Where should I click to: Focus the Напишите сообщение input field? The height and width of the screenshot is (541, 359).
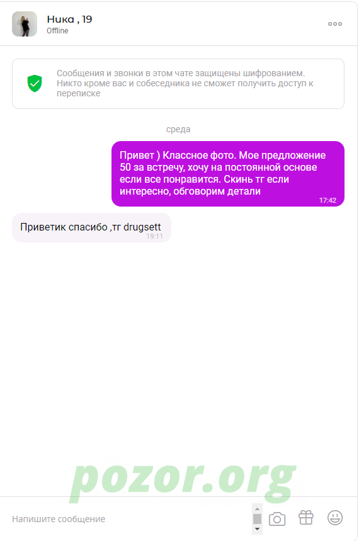[x=131, y=519]
